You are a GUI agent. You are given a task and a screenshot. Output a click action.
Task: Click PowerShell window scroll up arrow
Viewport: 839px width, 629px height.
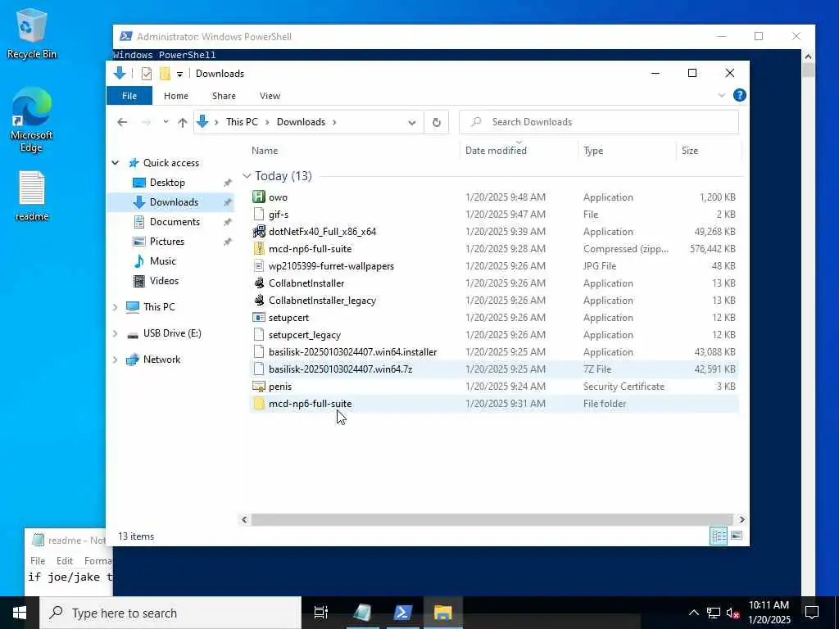click(808, 57)
